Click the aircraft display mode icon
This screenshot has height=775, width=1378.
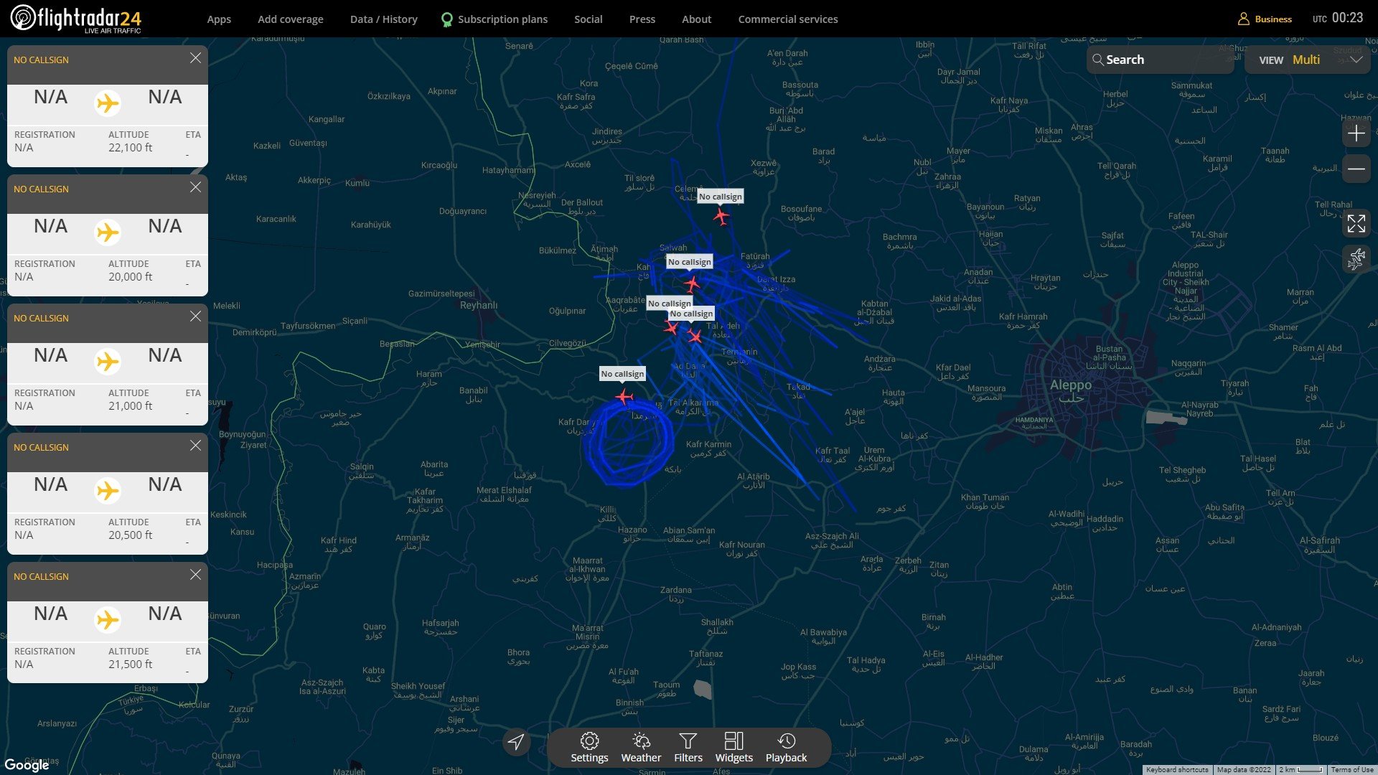[1356, 259]
